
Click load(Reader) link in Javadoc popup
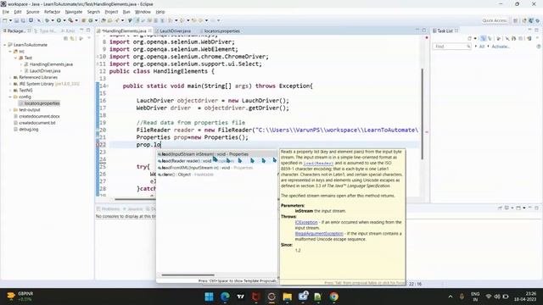click(x=318, y=164)
